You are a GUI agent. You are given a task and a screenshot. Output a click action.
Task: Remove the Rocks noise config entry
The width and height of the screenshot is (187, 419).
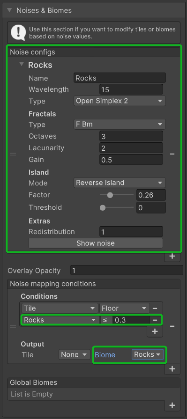[172, 154]
